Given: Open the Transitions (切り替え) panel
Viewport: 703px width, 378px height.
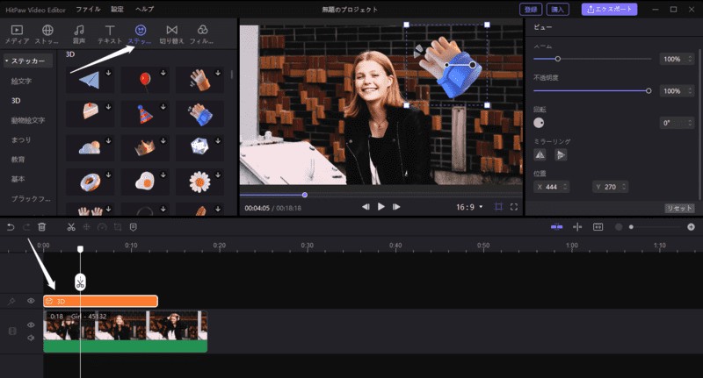Looking at the screenshot, I should (170, 34).
